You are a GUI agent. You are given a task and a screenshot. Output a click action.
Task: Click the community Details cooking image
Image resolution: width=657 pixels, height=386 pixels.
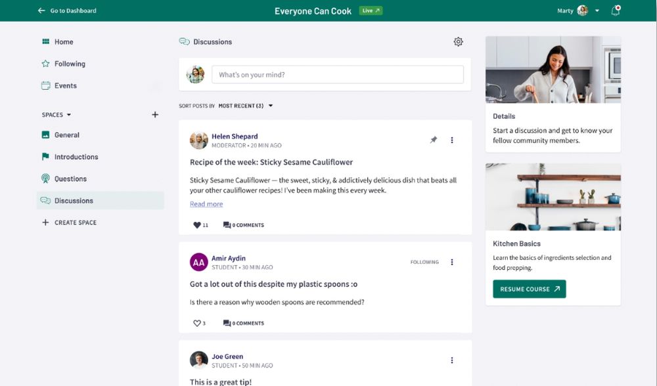pyautogui.click(x=553, y=70)
